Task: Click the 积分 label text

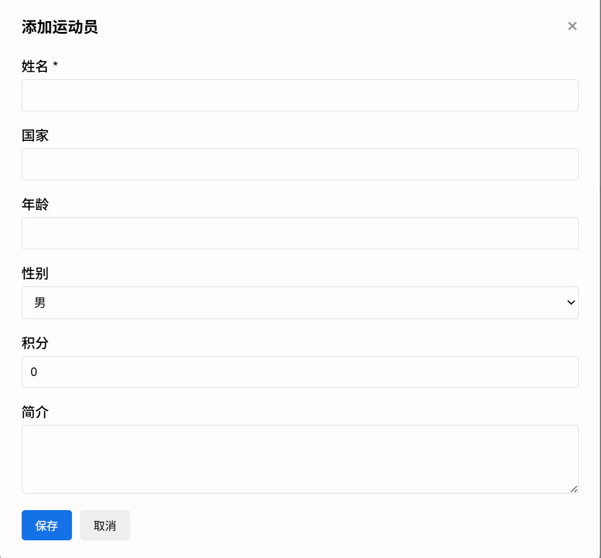Action: (35, 343)
